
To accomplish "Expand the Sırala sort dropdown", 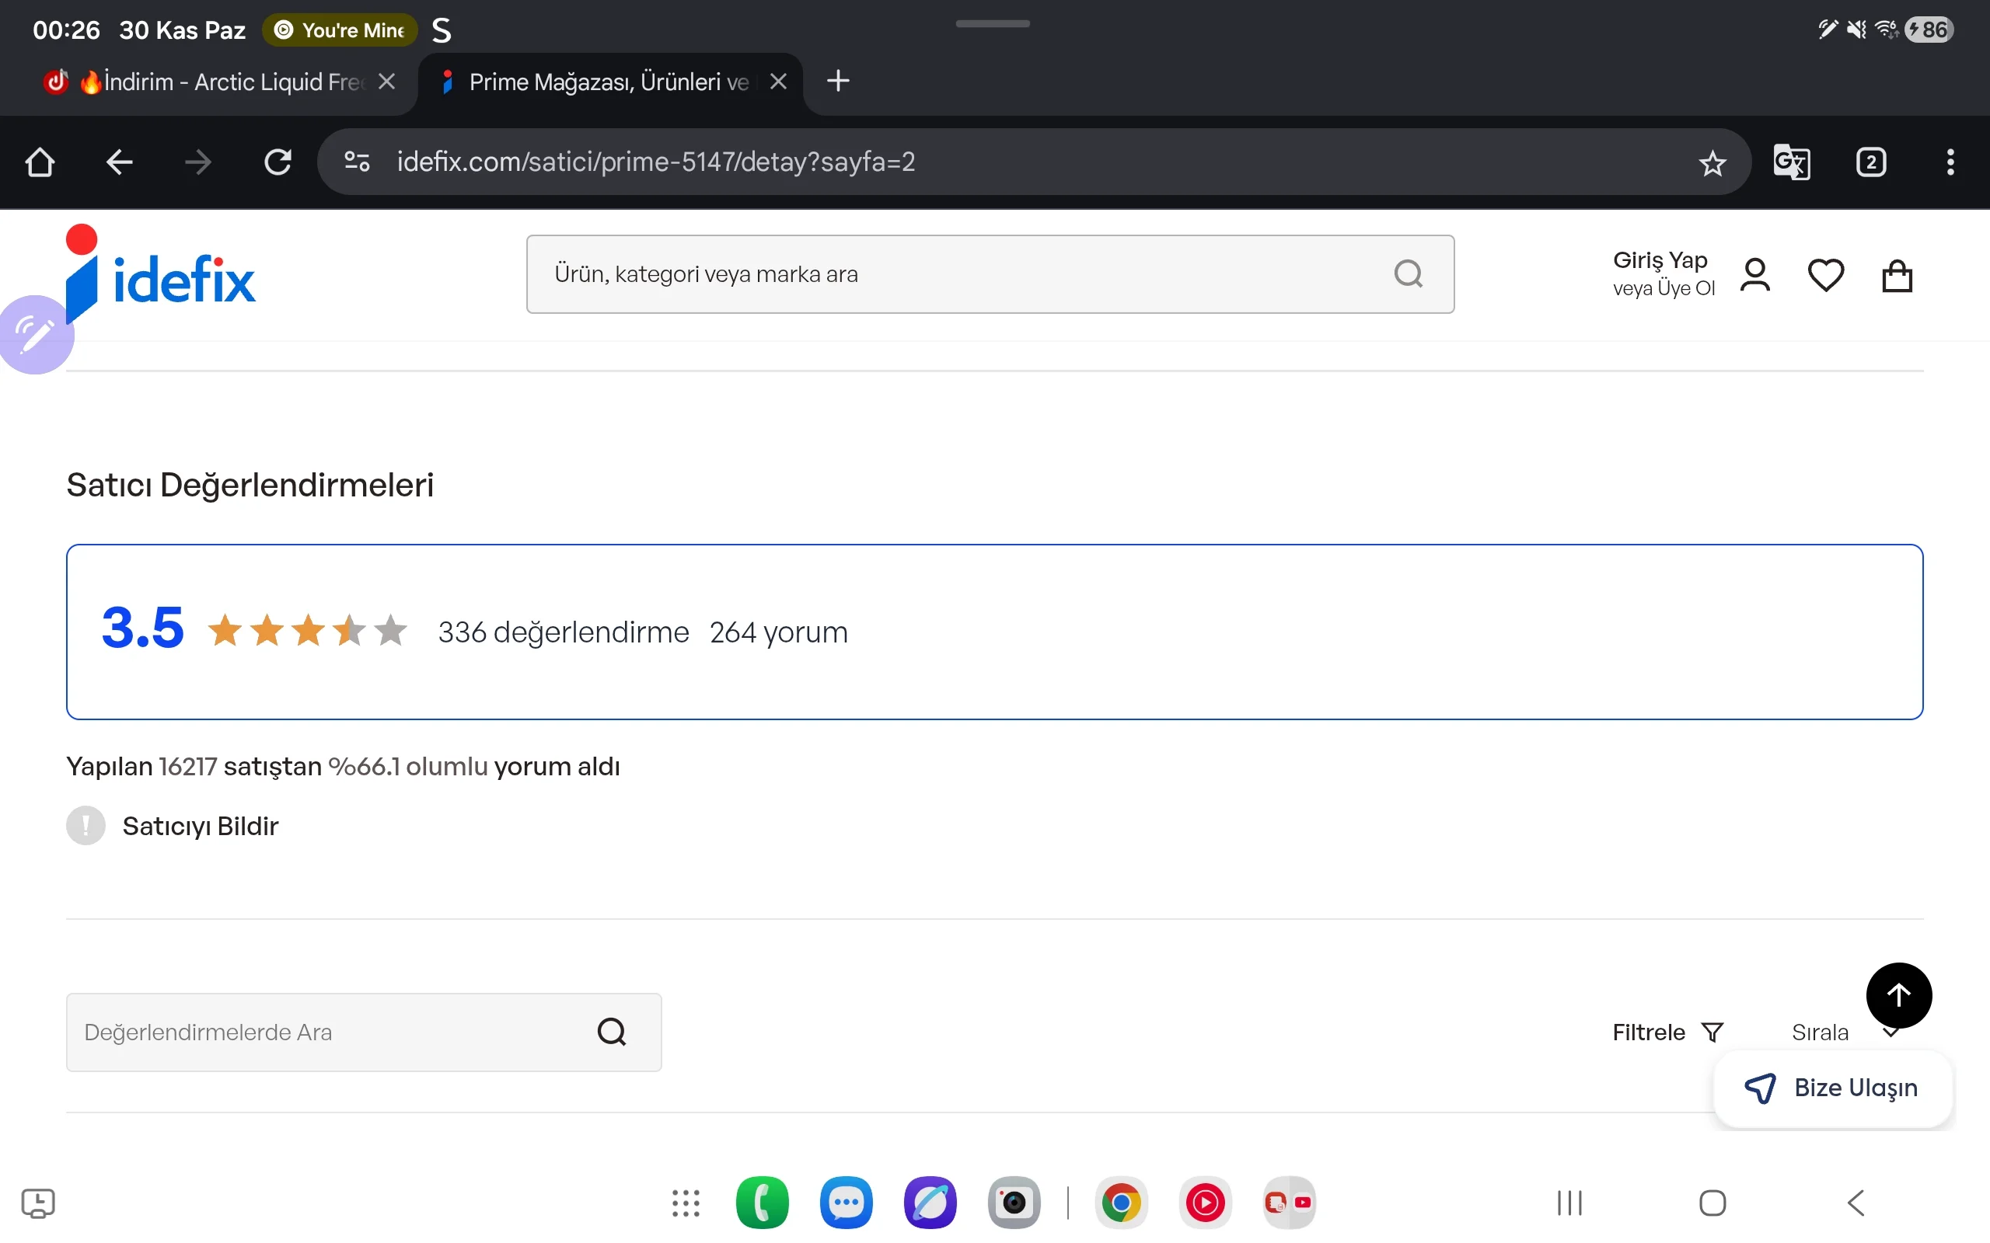I will click(x=1821, y=1032).
